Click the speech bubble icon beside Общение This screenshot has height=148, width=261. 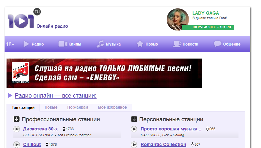pos(217,44)
